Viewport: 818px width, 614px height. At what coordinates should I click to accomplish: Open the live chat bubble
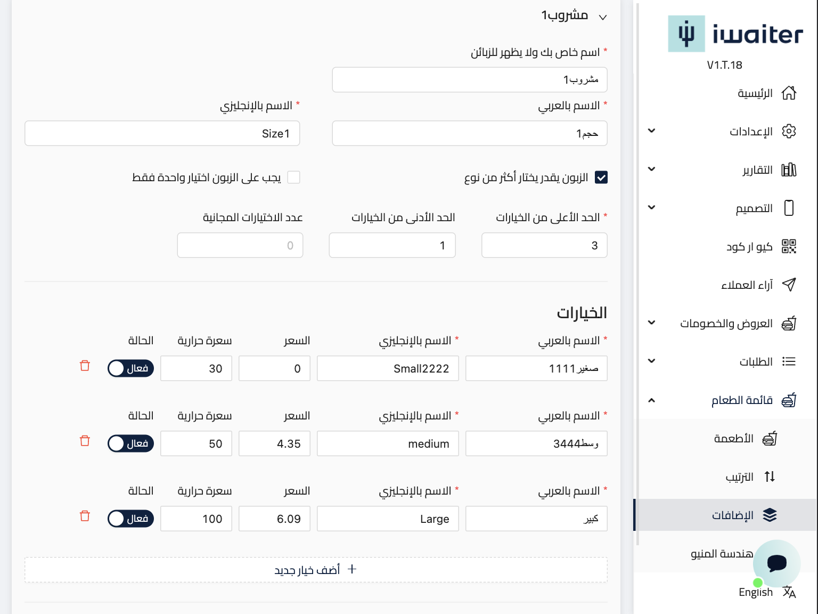776,563
